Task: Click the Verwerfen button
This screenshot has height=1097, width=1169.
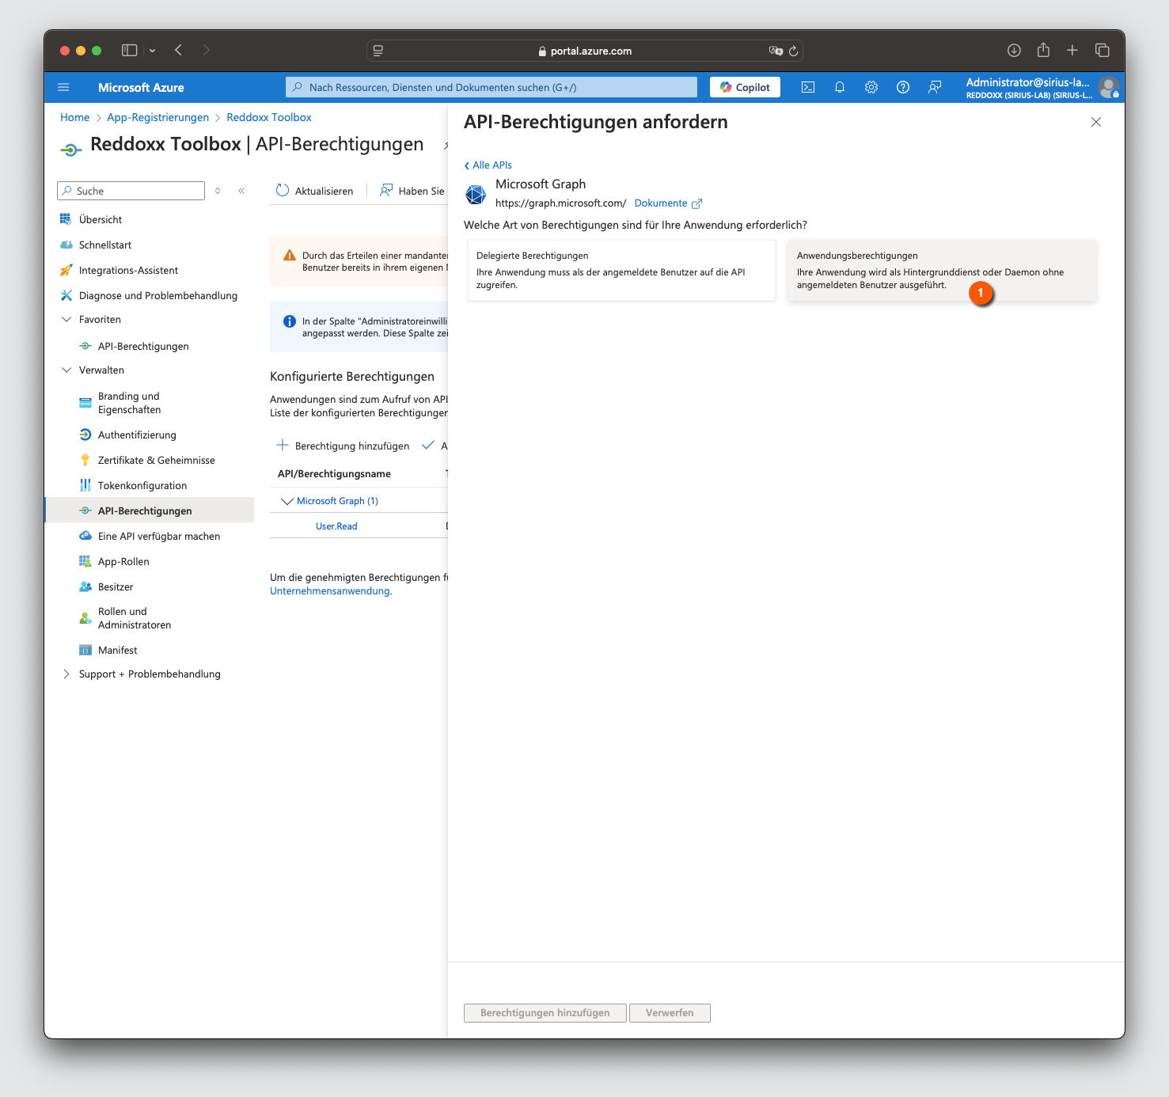Action: click(670, 1013)
